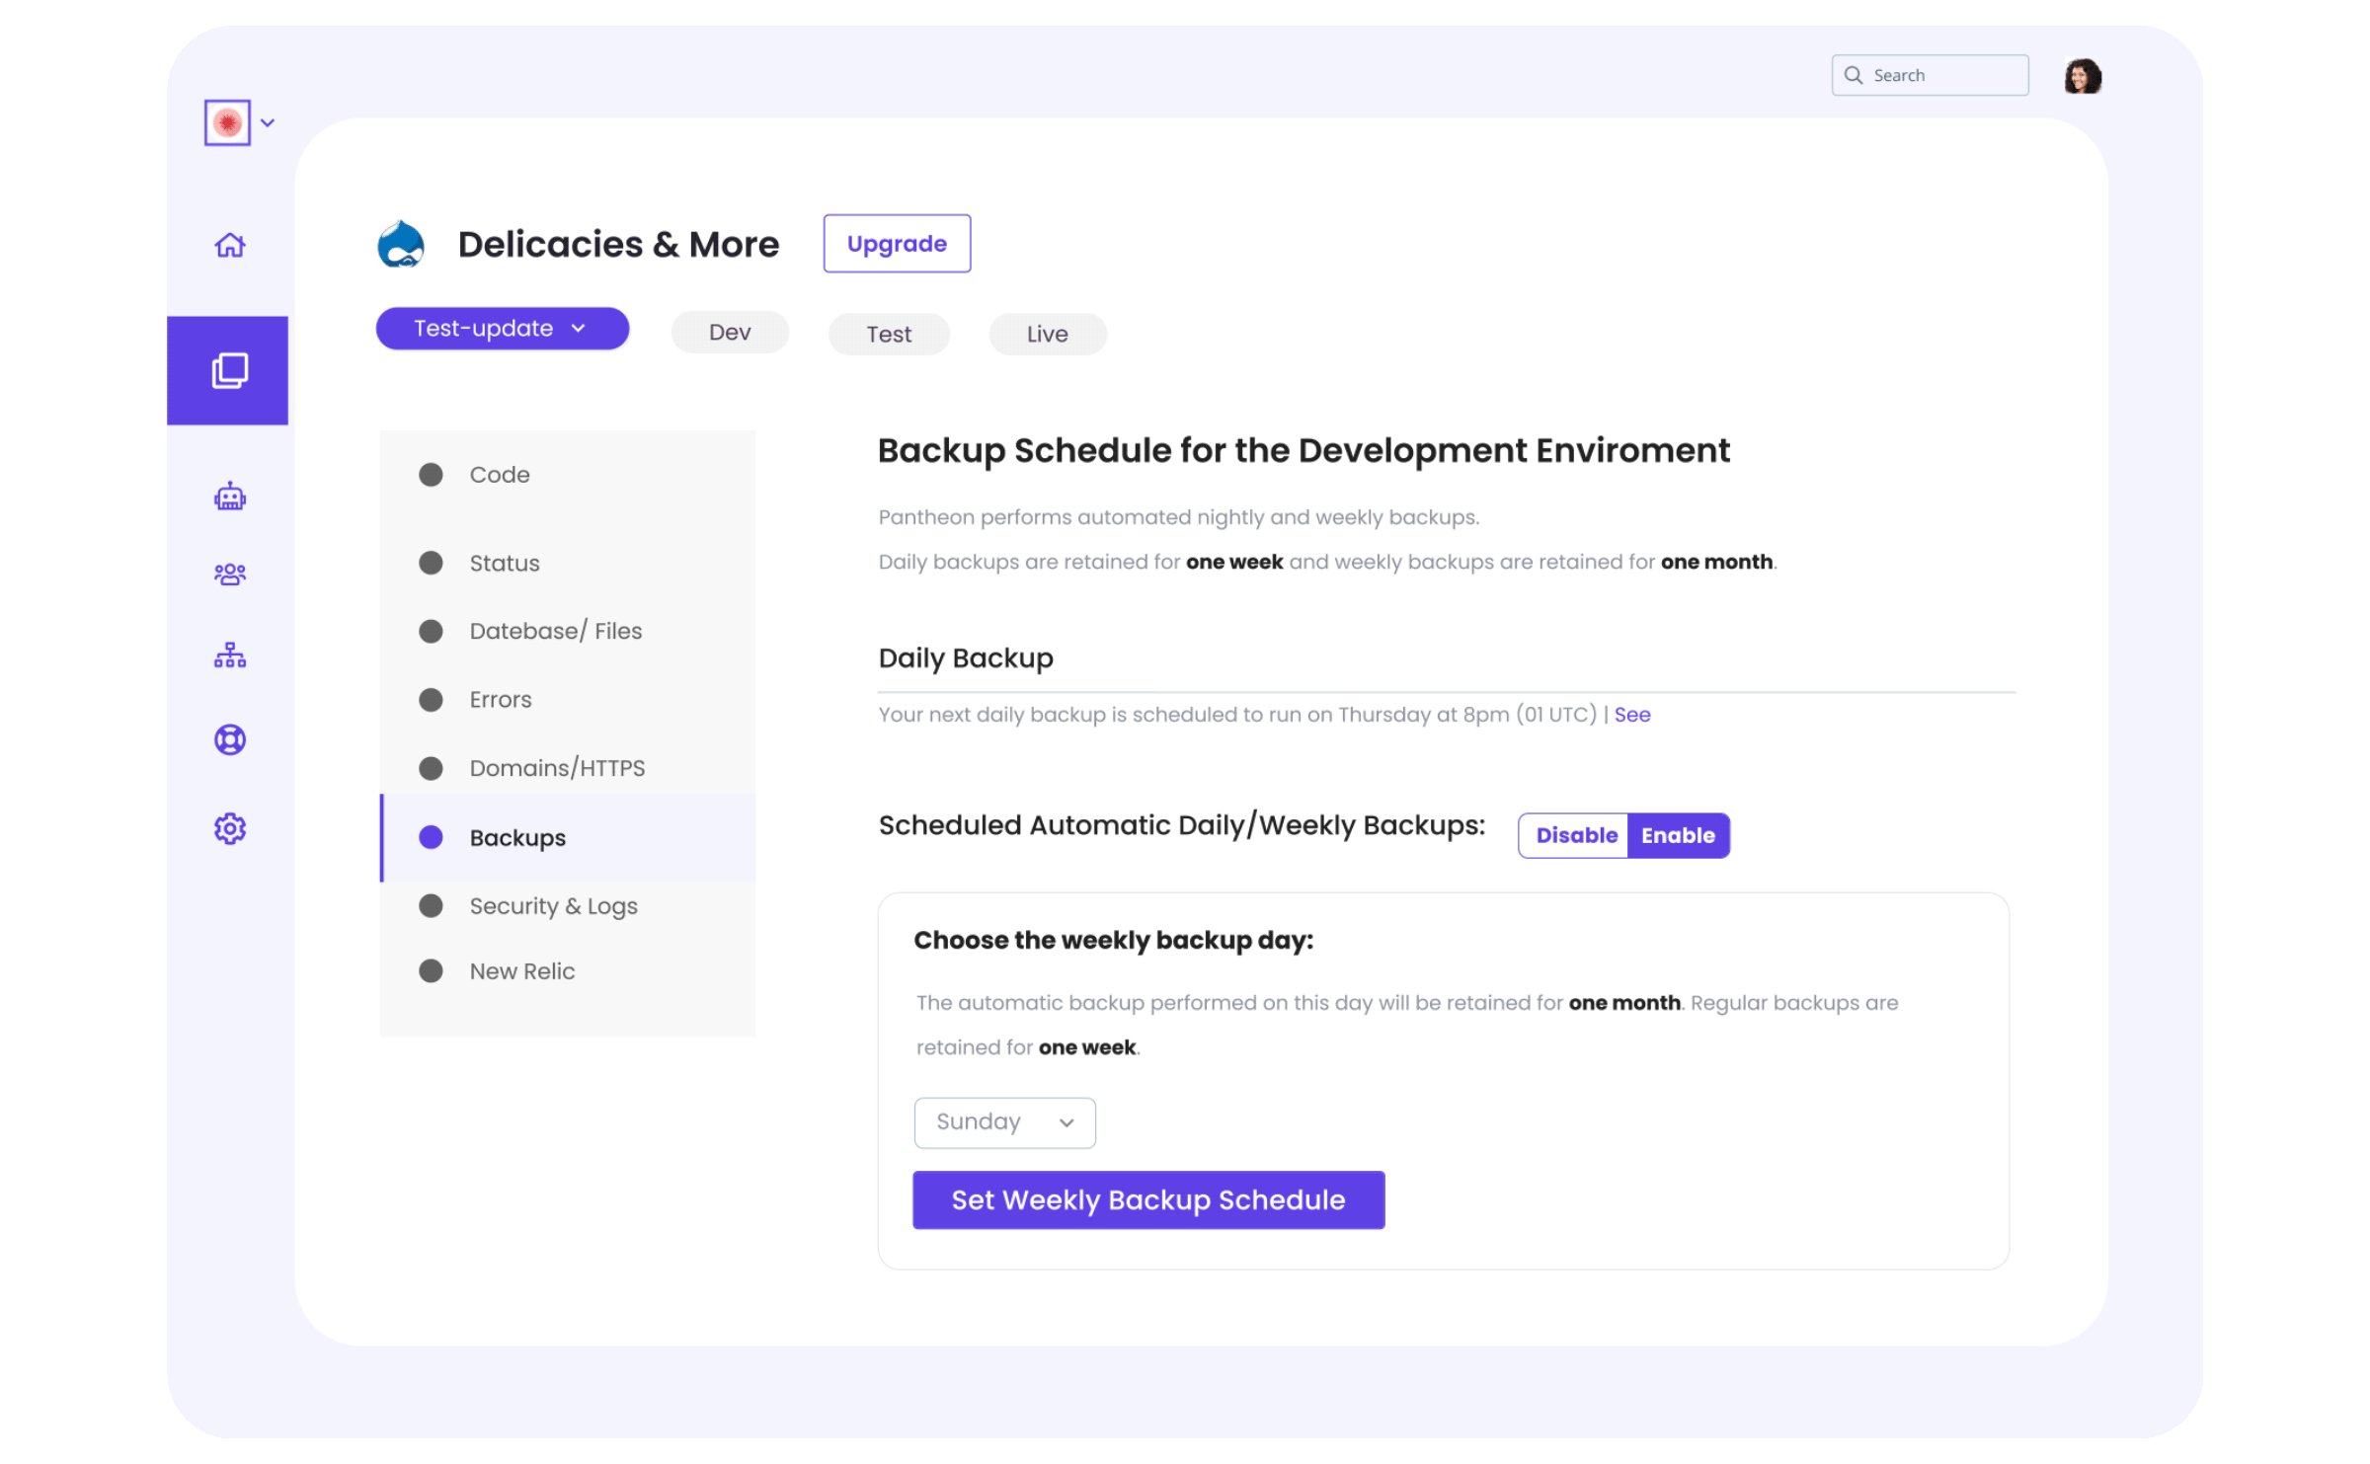Screen dimensions: 2370x1464
Task: Open the robot icon in the sidebar
Action: [230, 497]
